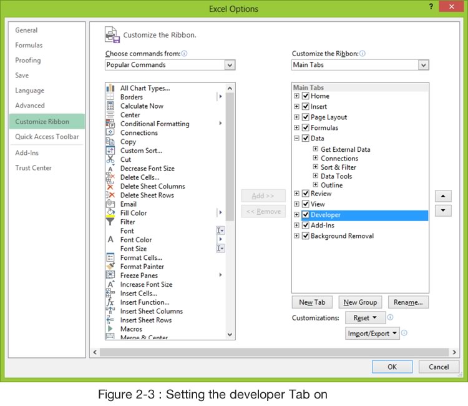Open the Quick Access Toolbar category
The width and height of the screenshot is (468, 406).
(x=47, y=137)
